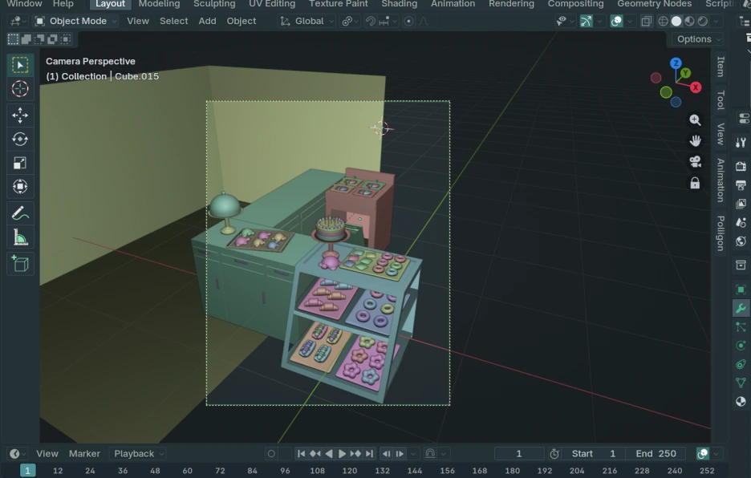Image resolution: width=751 pixels, height=478 pixels.
Task: Open the Modifiers wrench properties tab
Action: [741, 308]
